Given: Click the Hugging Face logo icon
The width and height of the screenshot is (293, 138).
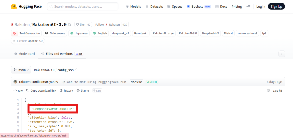Looking at the screenshot, I should (14, 7).
